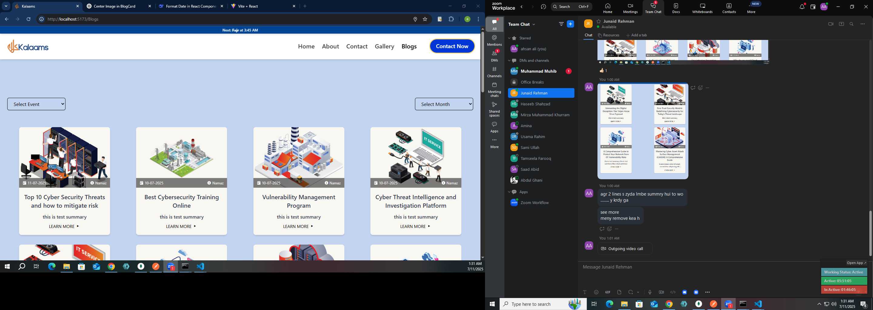Switch to the Meetings tab in Zoom
The height and width of the screenshot is (310, 873).
point(630,8)
